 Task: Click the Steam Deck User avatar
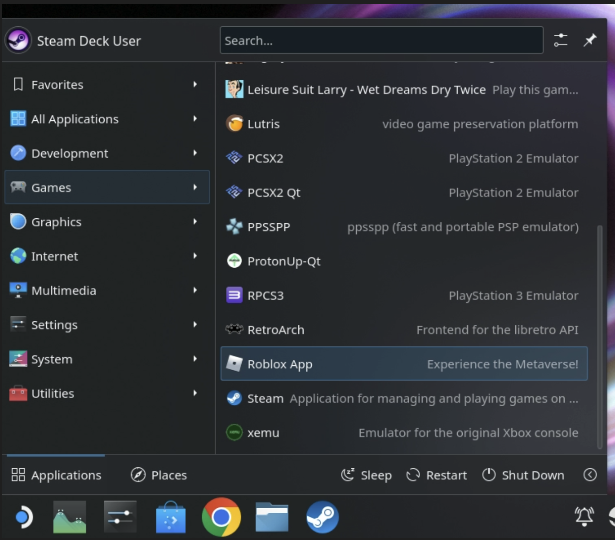18,40
